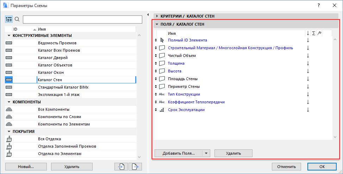
Task: Click the Компоненты по Слоям brick icon
Action: pos(9,117)
